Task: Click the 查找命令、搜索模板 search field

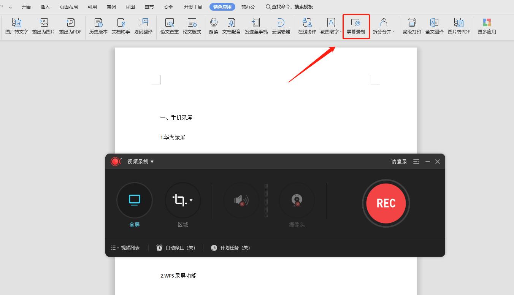Action: coord(290,6)
